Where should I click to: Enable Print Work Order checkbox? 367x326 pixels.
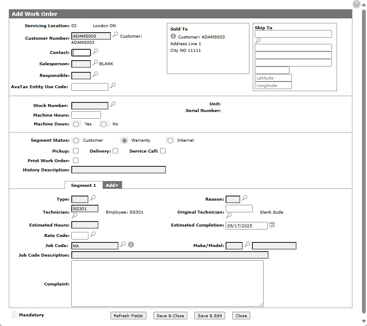[x=75, y=160]
